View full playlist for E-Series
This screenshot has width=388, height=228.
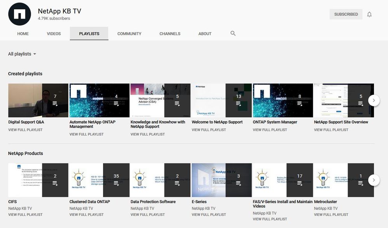click(209, 215)
